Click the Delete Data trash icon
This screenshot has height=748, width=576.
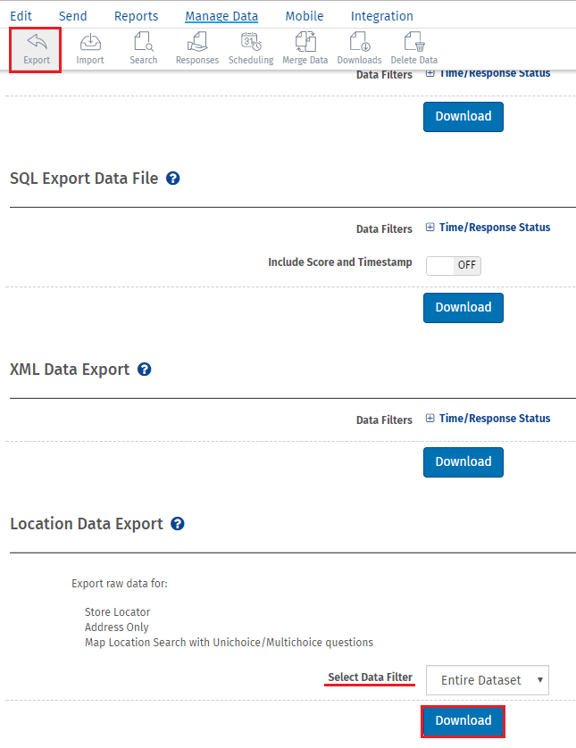[413, 48]
